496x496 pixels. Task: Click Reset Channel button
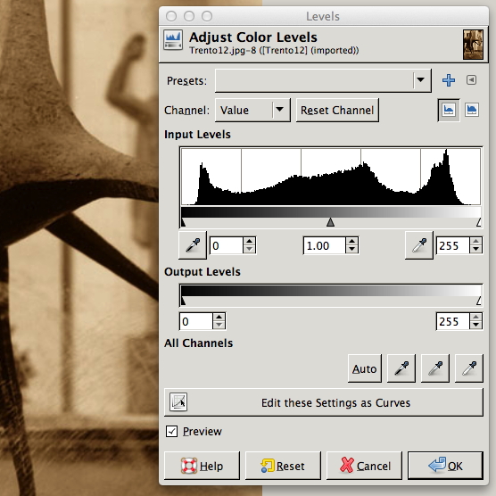[337, 110]
